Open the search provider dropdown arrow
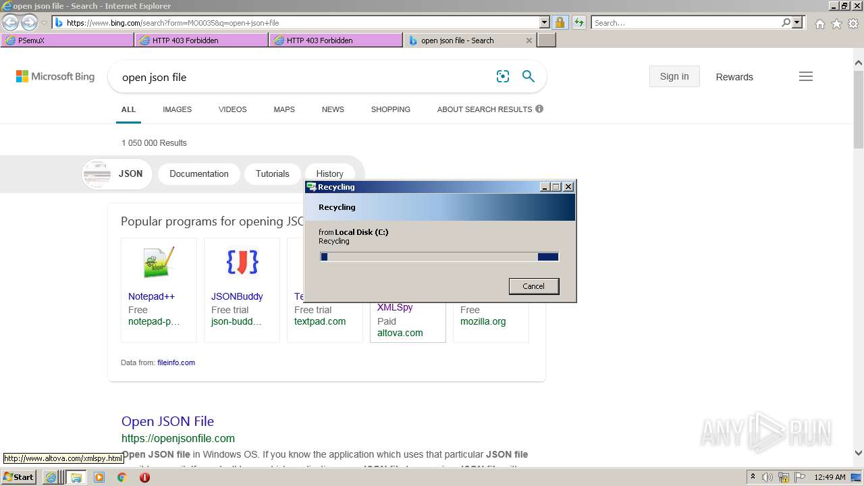This screenshot has width=864, height=486. [x=797, y=22]
